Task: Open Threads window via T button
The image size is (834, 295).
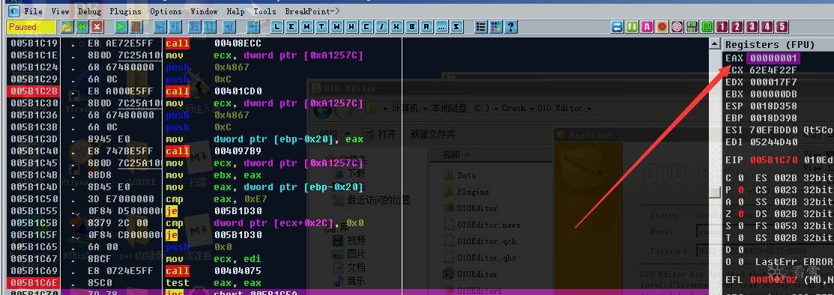Action: point(321,26)
